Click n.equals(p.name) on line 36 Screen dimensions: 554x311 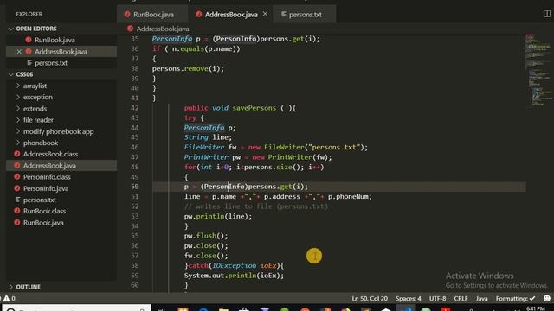click(204, 48)
